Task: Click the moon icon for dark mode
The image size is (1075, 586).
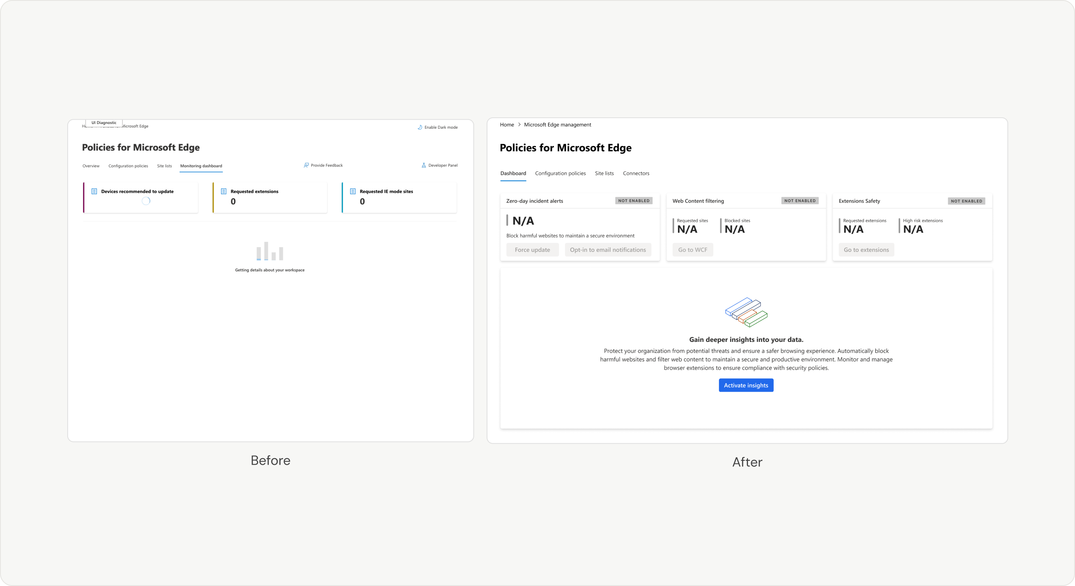Action: pos(420,127)
